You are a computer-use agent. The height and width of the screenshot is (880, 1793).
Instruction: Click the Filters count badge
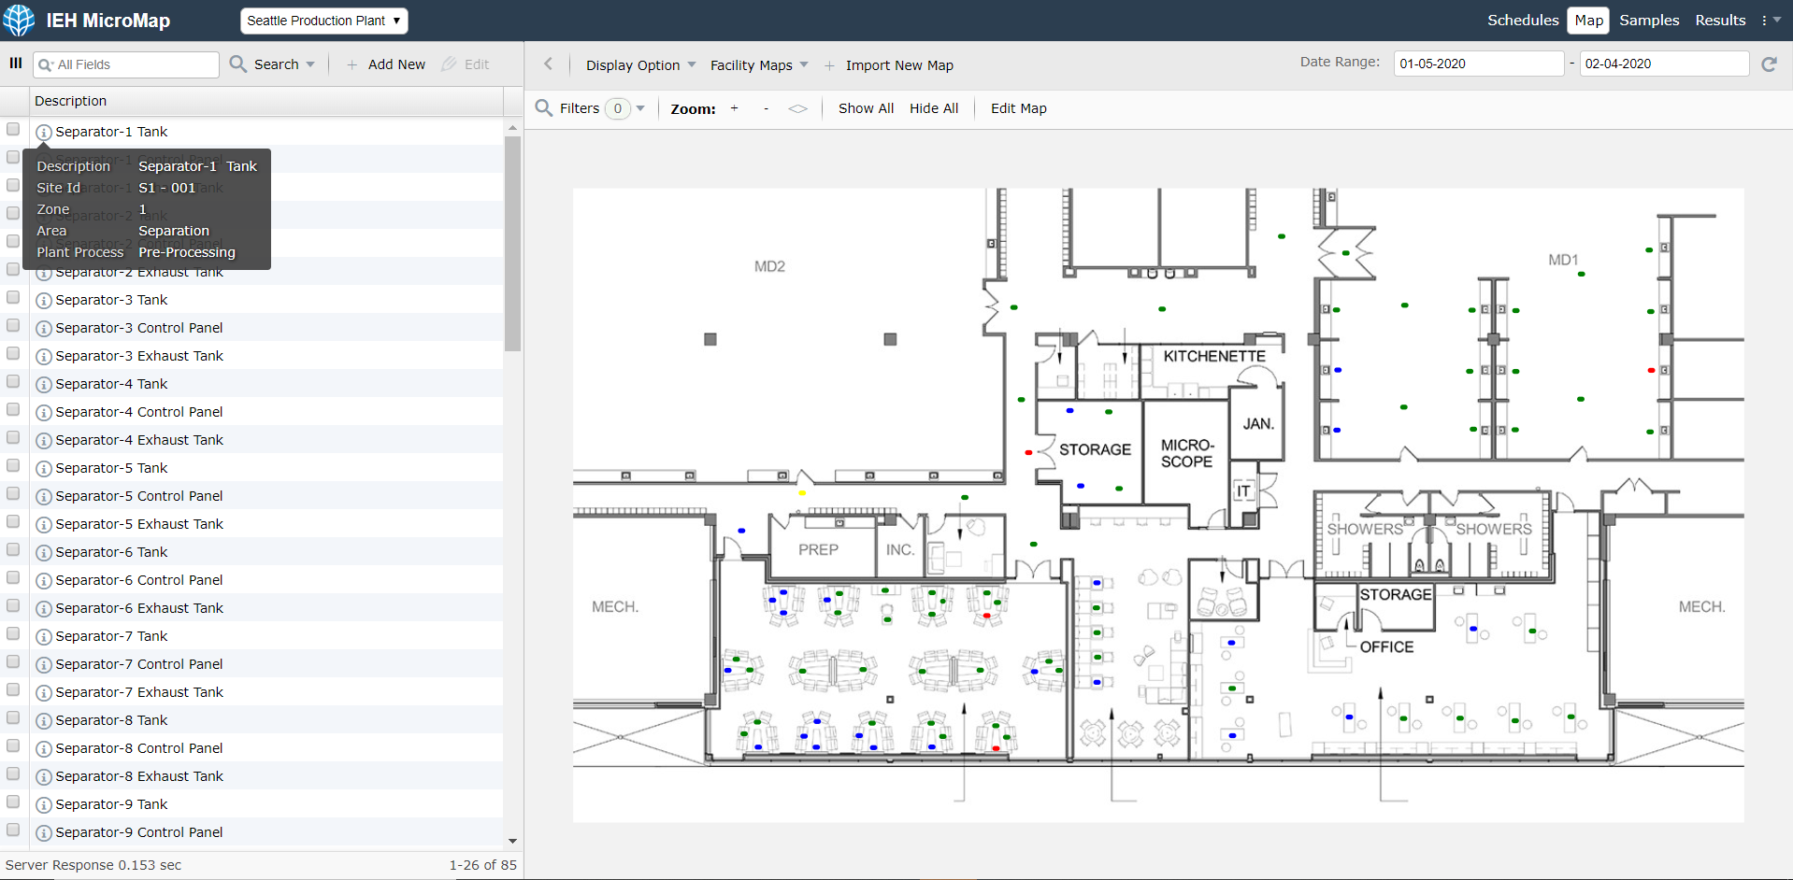tap(618, 108)
